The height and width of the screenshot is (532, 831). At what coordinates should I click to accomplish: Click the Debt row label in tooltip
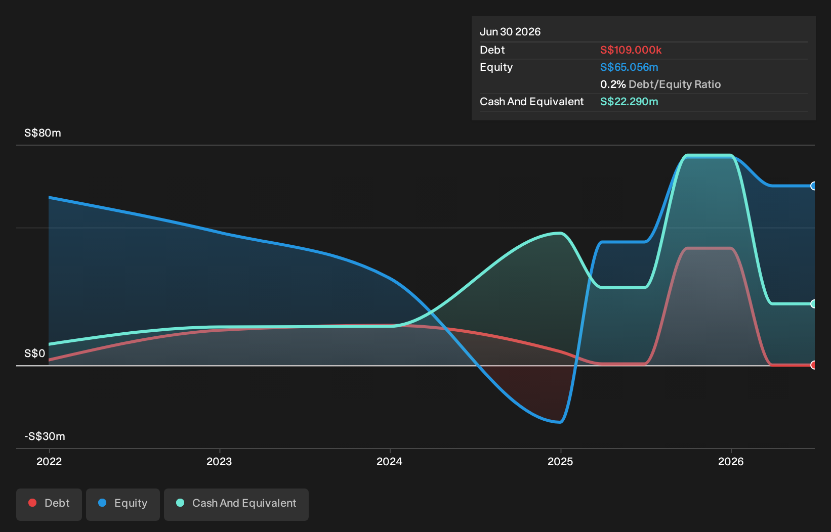click(x=492, y=50)
